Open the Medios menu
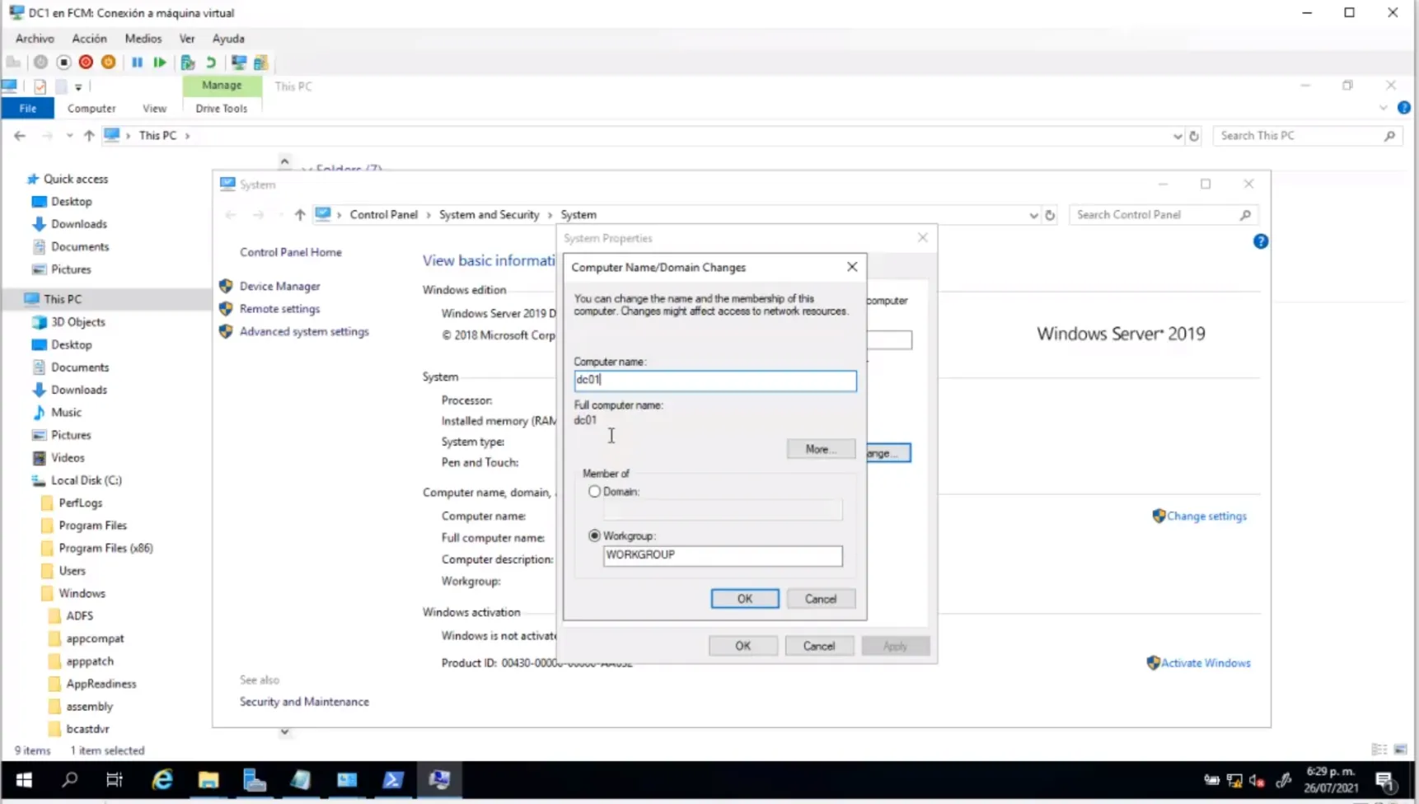The height and width of the screenshot is (804, 1419). click(x=143, y=39)
